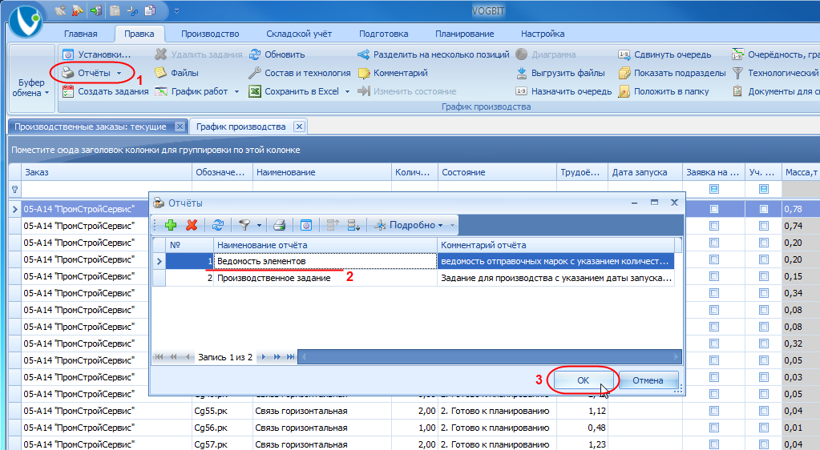Toggle Заявка на checkbox in row with mass 0,74
This screenshot has height=450, width=820.
714,226
